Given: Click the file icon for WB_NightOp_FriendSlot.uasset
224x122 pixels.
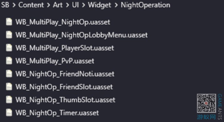Looking at the screenshot, I should pos(9,87).
